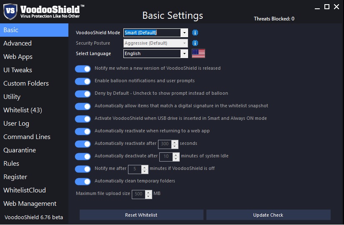Screen dimensions: 344x225
Task: Open the Security Posture dropdown
Action: [184, 43]
